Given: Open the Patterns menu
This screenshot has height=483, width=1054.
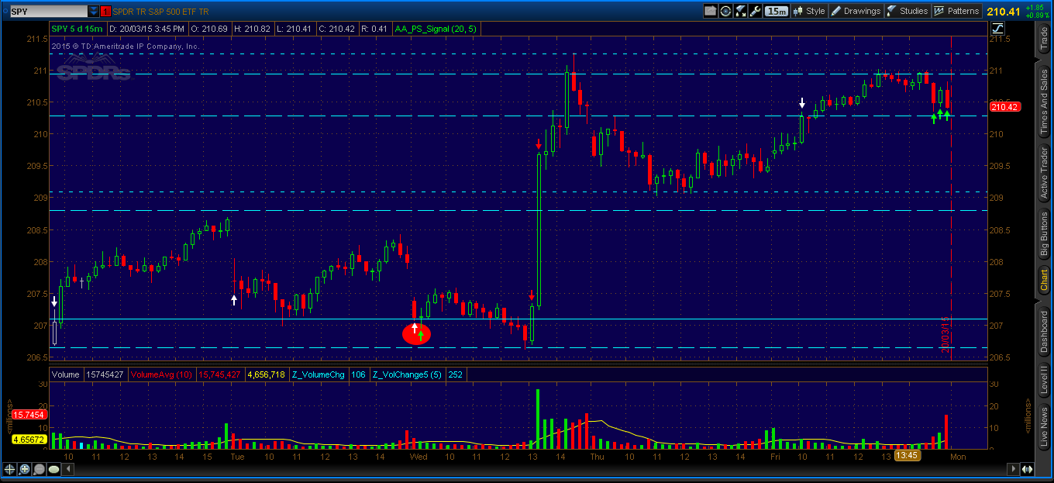Looking at the screenshot, I should click(x=956, y=11).
